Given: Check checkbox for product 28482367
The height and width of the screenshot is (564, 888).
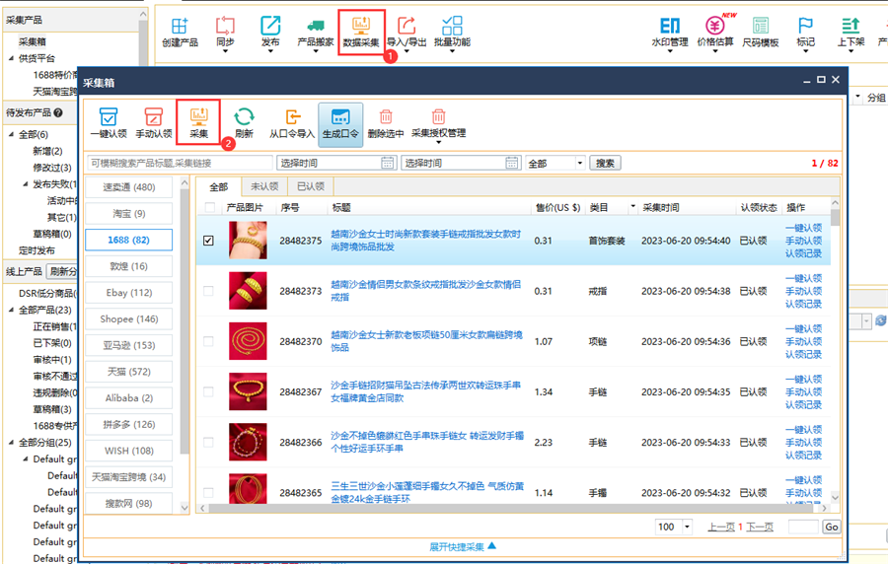Looking at the screenshot, I should [x=208, y=391].
